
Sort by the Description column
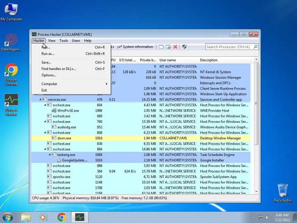(x=224, y=60)
